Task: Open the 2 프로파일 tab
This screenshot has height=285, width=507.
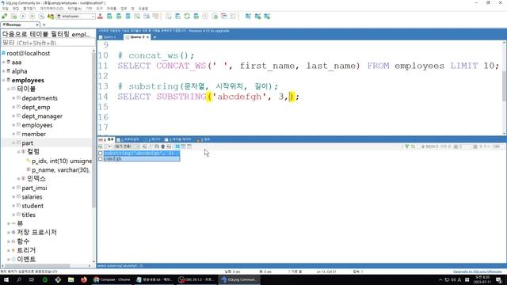Action: [128, 139]
